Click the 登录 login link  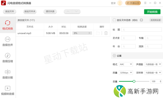pos(113,3)
